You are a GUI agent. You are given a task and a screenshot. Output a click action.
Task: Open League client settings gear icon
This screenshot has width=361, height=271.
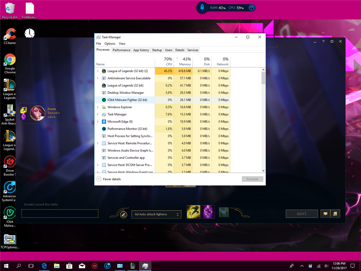[x=332, y=42]
